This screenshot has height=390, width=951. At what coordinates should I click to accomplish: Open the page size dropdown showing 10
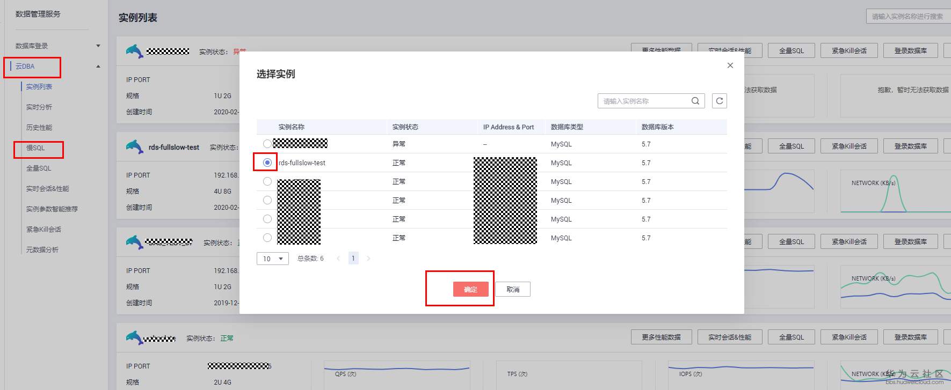click(x=273, y=259)
